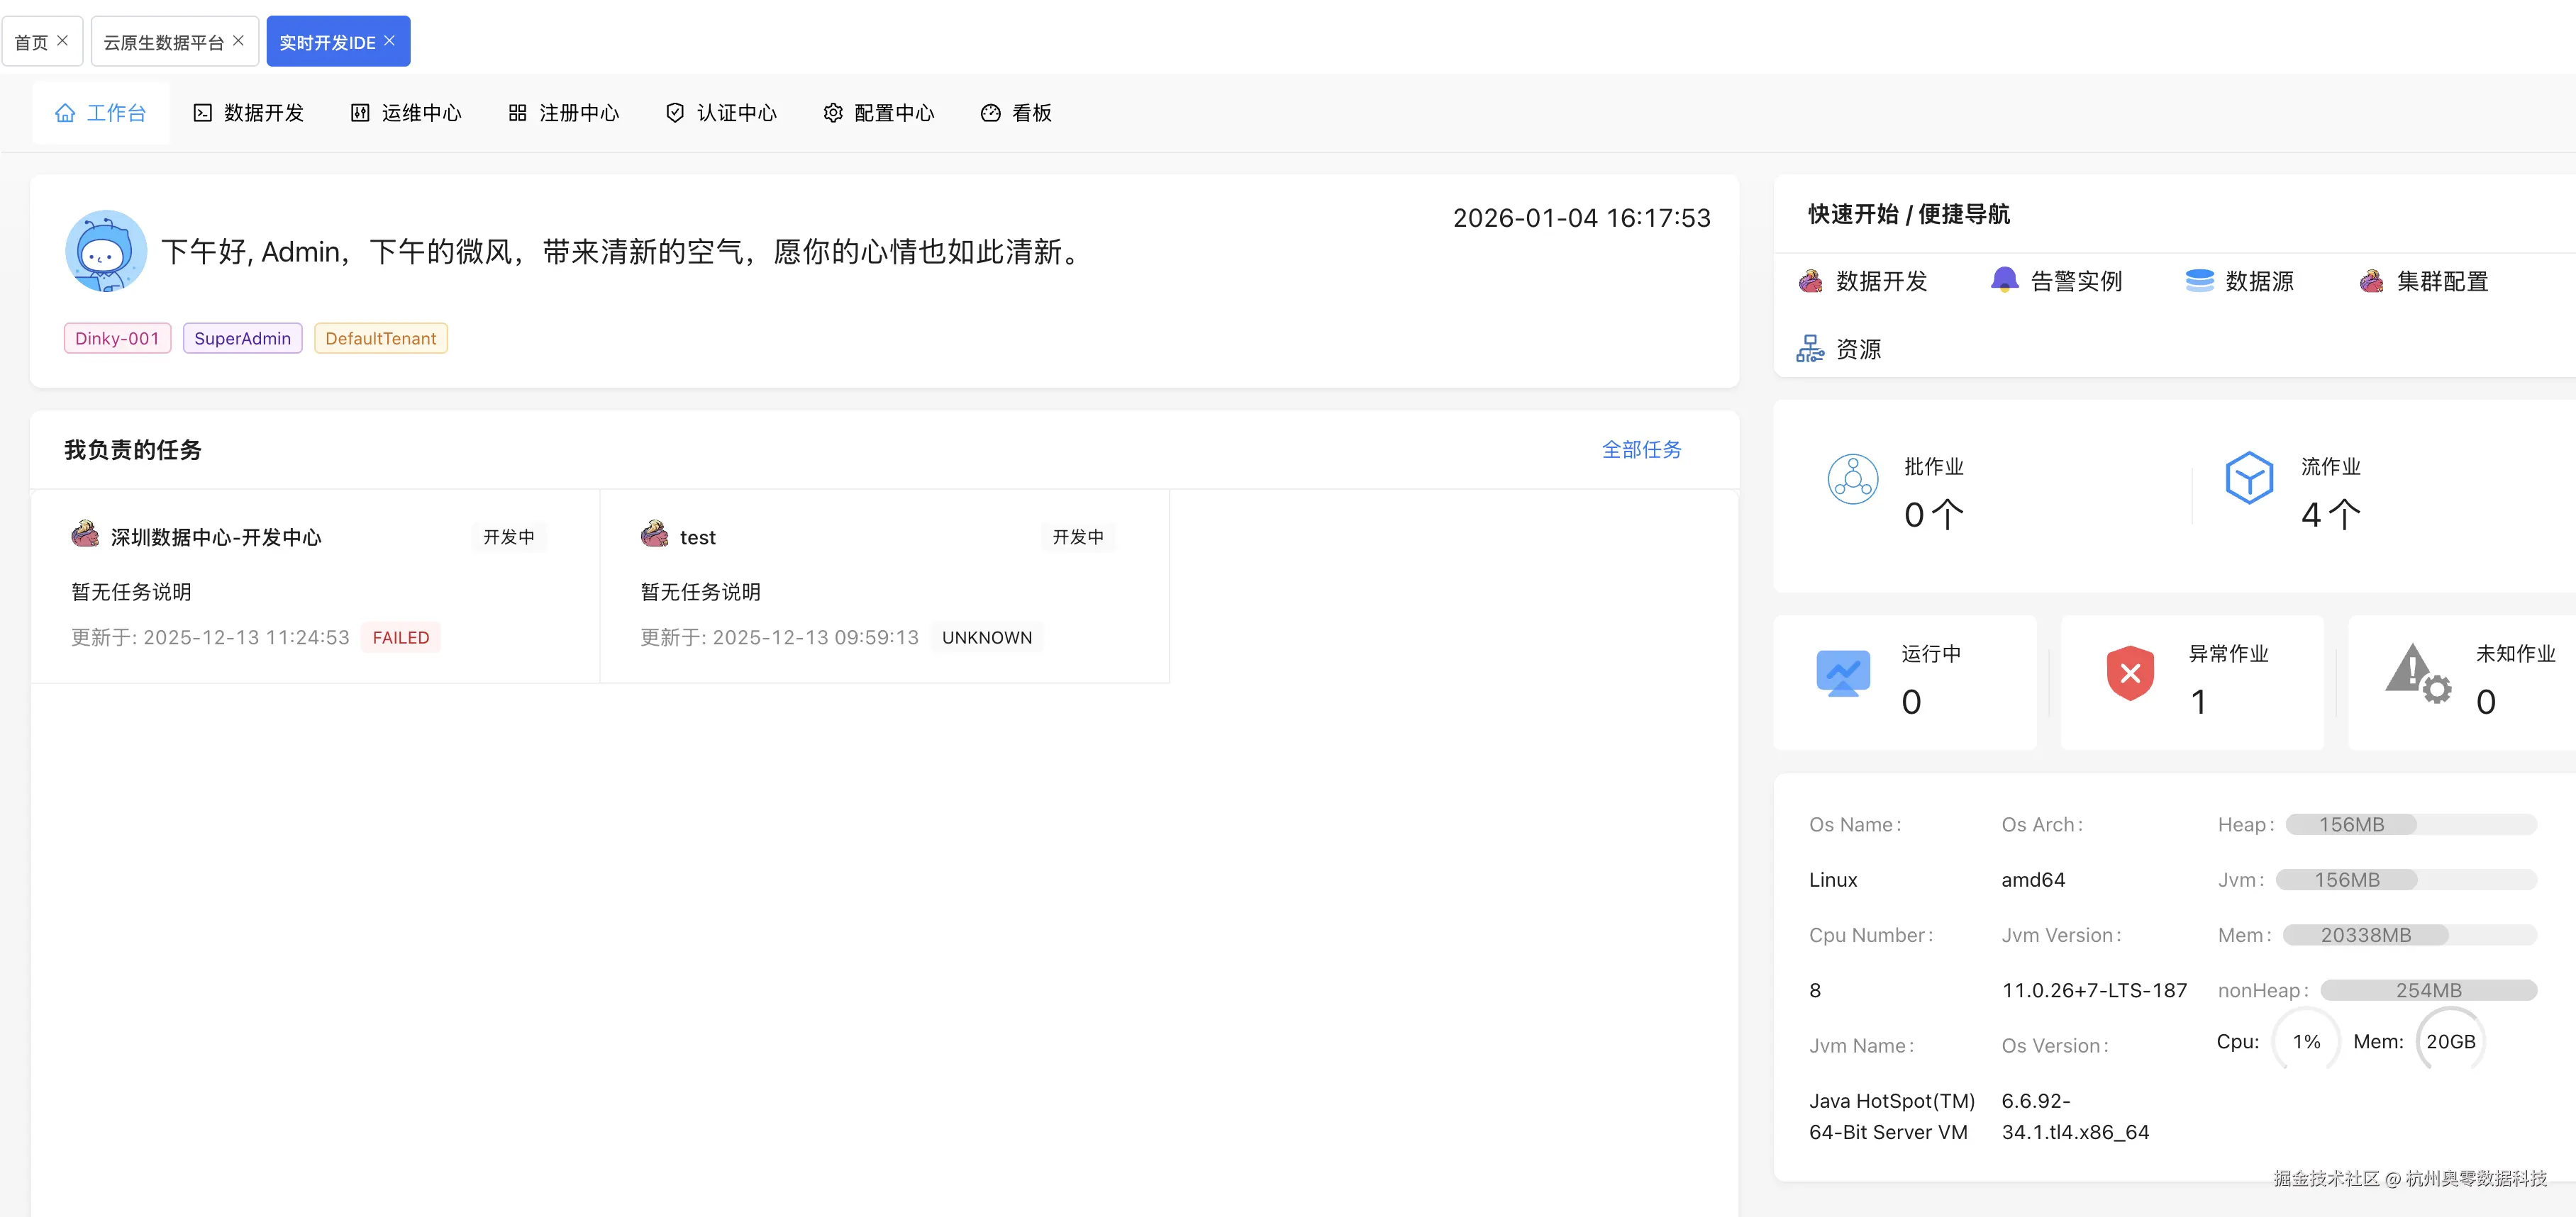Click the DefaultTenant tag
The height and width of the screenshot is (1217, 2576).
coord(380,339)
